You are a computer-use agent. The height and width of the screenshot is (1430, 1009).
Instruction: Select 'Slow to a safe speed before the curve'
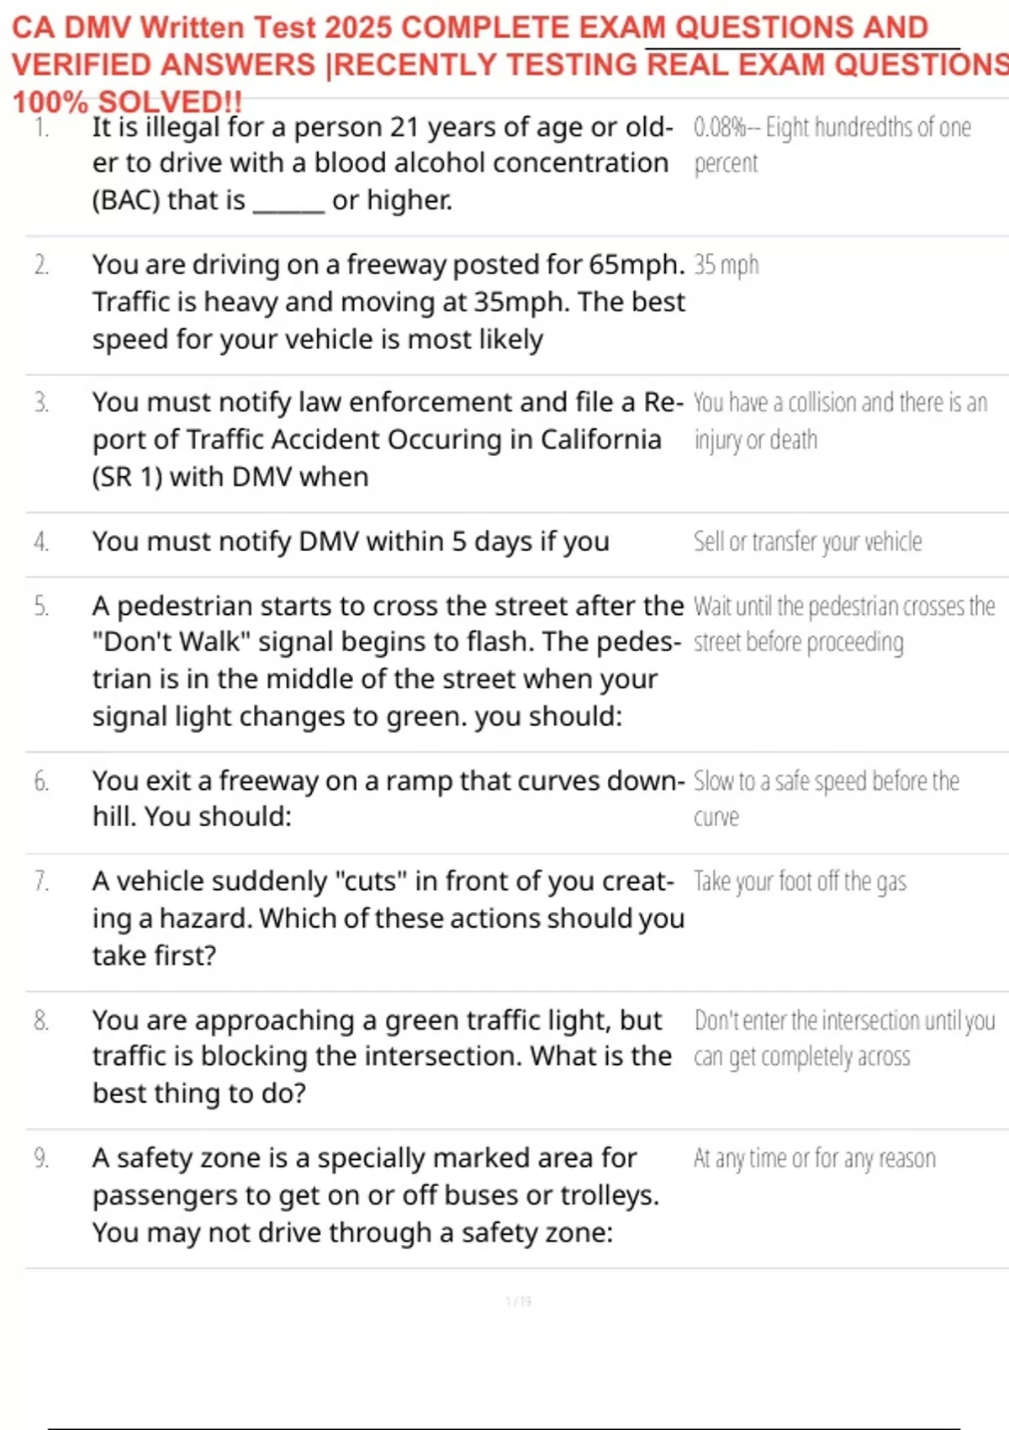[x=826, y=798]
